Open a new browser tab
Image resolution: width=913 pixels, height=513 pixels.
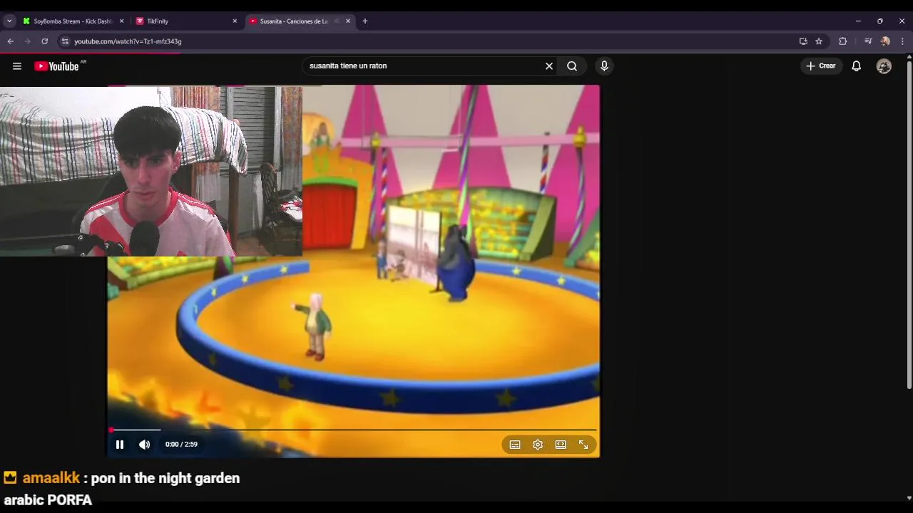[x=365, y=21]
